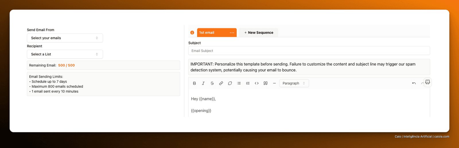Switch to the 1st email tab
Screen dimensions: 459x148
[217, 33]
